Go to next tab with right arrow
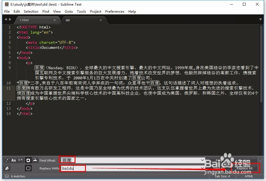266x181 pixels. click(x=10, y=19)
